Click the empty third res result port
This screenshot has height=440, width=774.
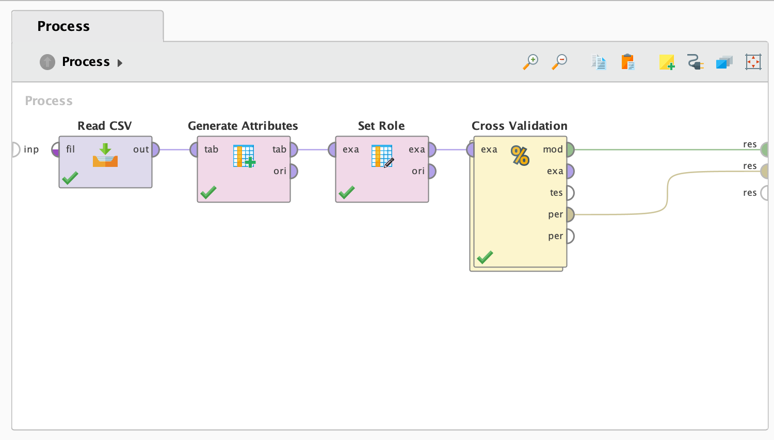click(764, 193)
